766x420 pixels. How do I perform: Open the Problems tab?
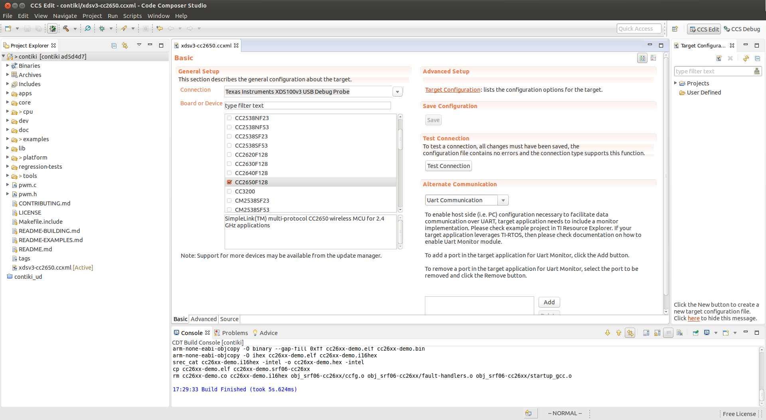point(231,333)
